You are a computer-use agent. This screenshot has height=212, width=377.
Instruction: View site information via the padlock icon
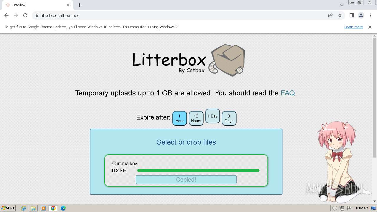click(37, 15)
